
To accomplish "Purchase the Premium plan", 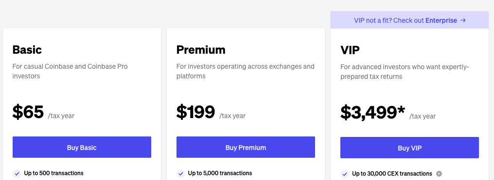I will [246, 147].
